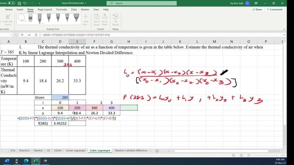Collapse the ribbon with the chevron
This screenshot has width=294, height=165.
[284, 29]
